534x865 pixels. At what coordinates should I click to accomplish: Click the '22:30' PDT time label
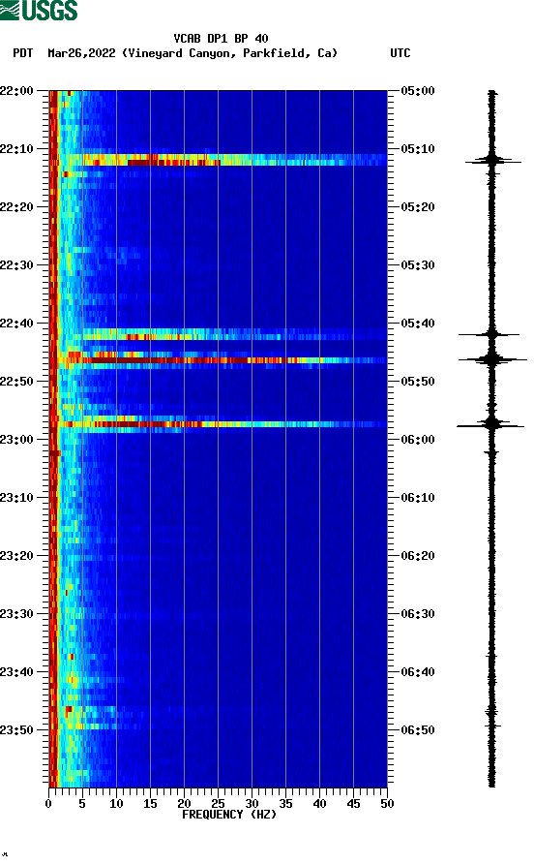16,264
